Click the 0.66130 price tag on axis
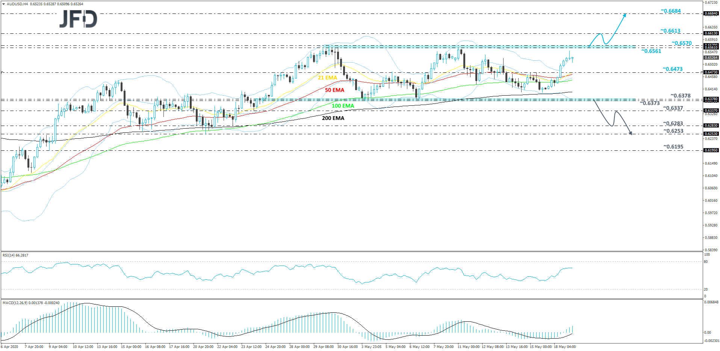The height and width of the screenshot is (351, 720). tap(711, 33)
